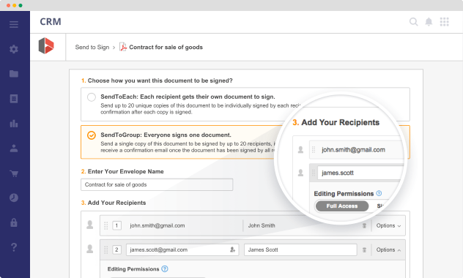Toggle Full Access permission pill
The width and height of the screenshot is (463, 278).
coord(342,206)
